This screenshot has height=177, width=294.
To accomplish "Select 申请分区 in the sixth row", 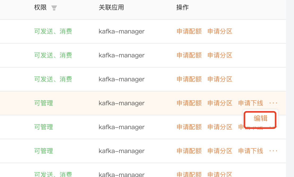I will coord(220,151).
